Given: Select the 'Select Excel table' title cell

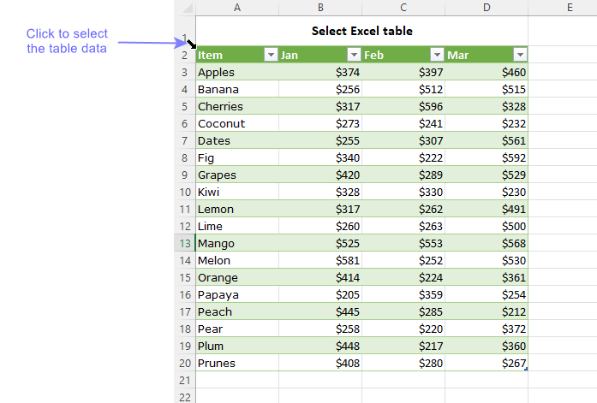Looking at the screenshot, I should coord(361,32).
